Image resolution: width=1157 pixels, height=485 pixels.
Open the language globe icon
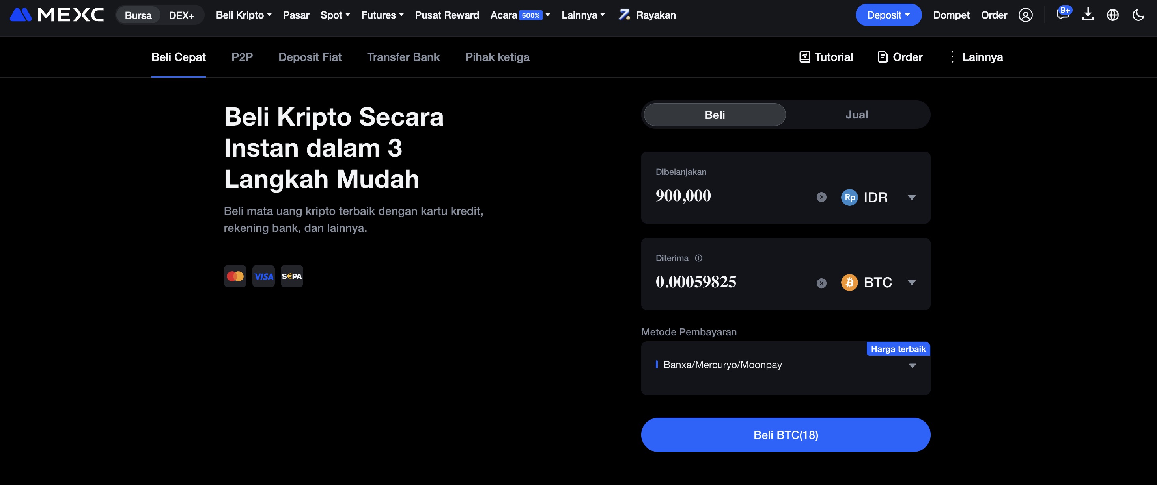click(1113, 15)
